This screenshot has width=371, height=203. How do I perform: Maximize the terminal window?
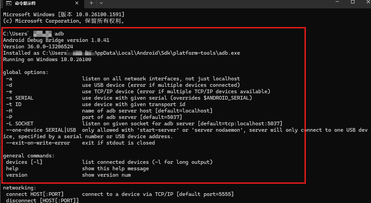[x=352, y=2]
